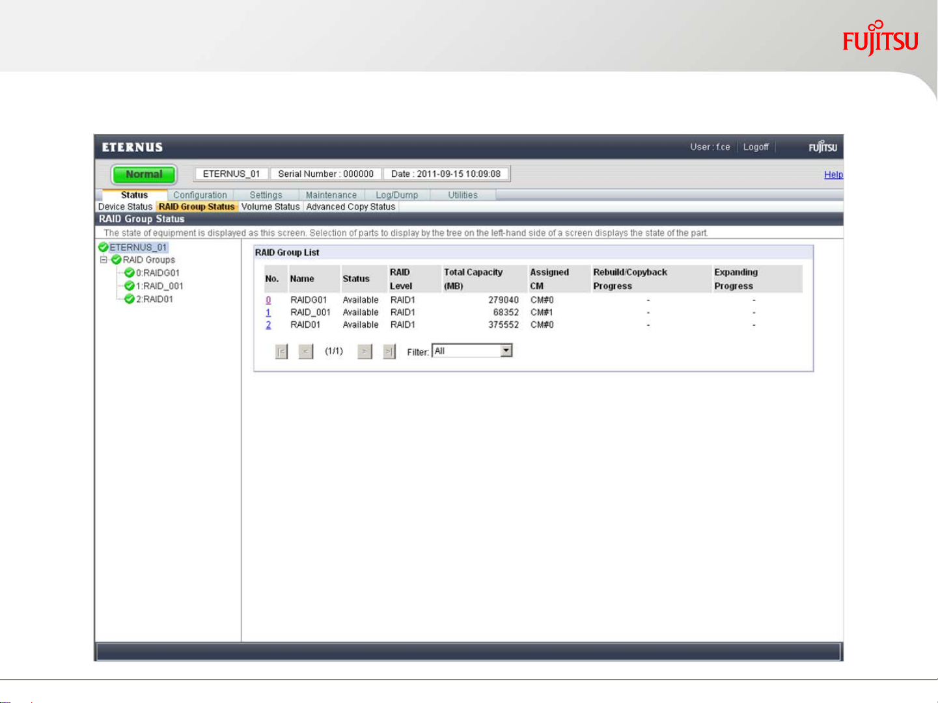Click the ETERNUS logo in header bar
The height and width of the screenshot is (703, 938).
tap(132, 148)
